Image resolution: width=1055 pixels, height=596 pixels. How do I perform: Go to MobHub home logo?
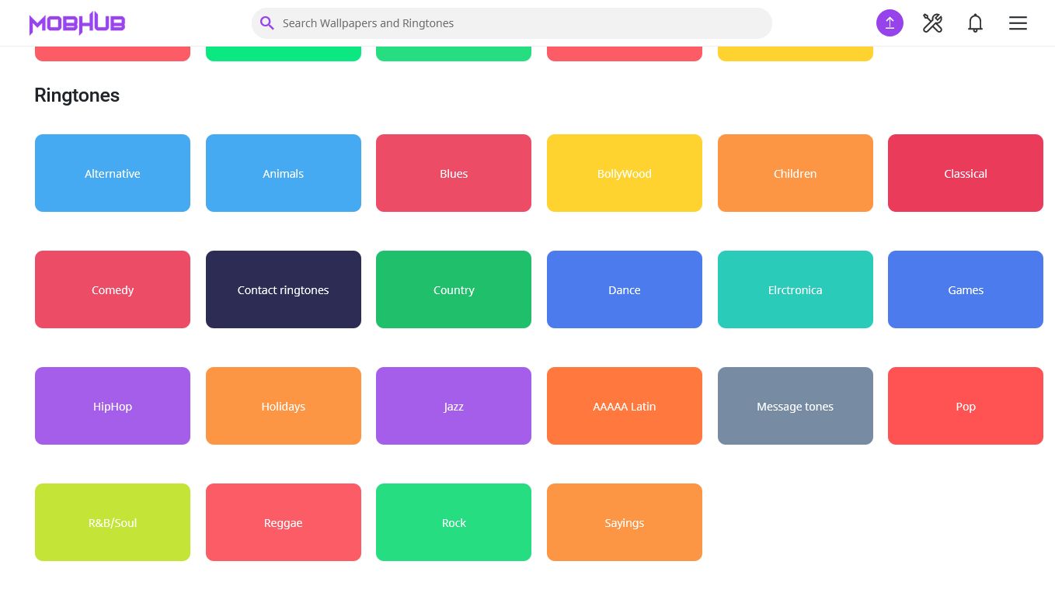(77, 23)
